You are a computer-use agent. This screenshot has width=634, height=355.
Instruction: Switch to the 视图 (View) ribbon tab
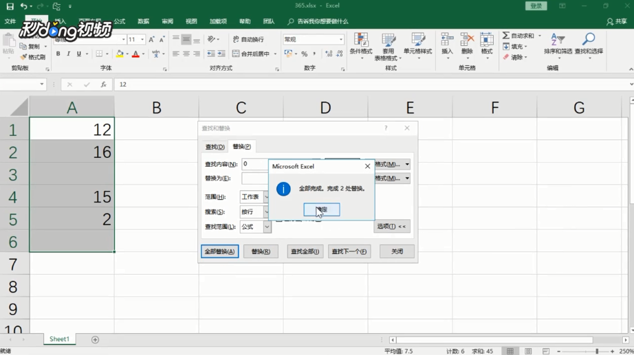click(191, 21)
